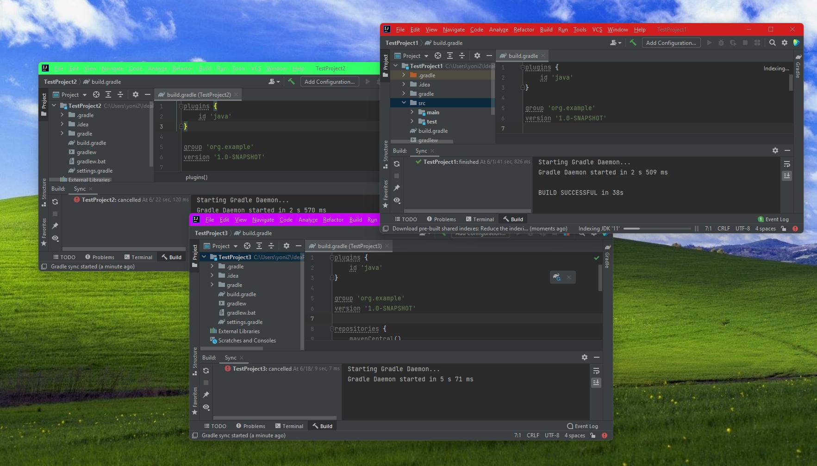The image size is (817, 466).
Task: Expand the .gradle folder in TestProject1 tree
Action: [x=404, y=75]
